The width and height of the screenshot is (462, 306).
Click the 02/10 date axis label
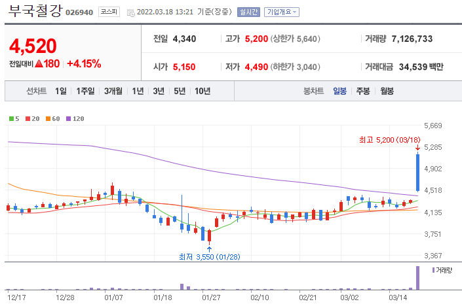coord(260,297)
